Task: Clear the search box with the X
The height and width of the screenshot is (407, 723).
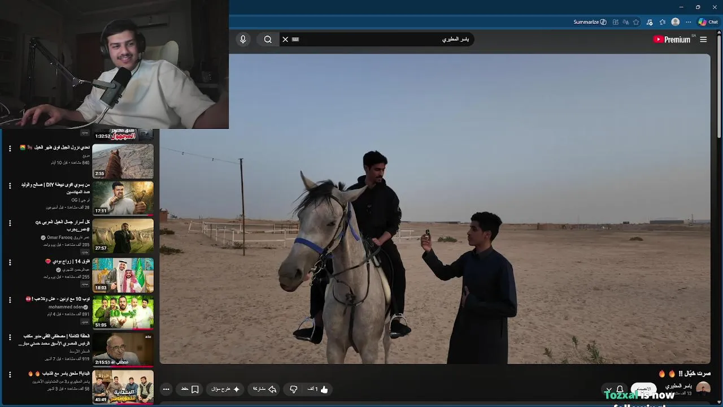Action: (x=285, y=39)
